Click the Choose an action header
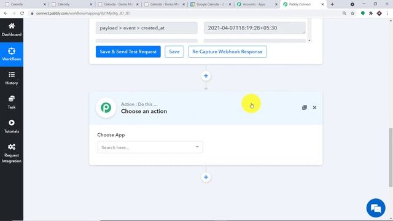393x221 pixels. pyautogui.click(x=206, y=108)
